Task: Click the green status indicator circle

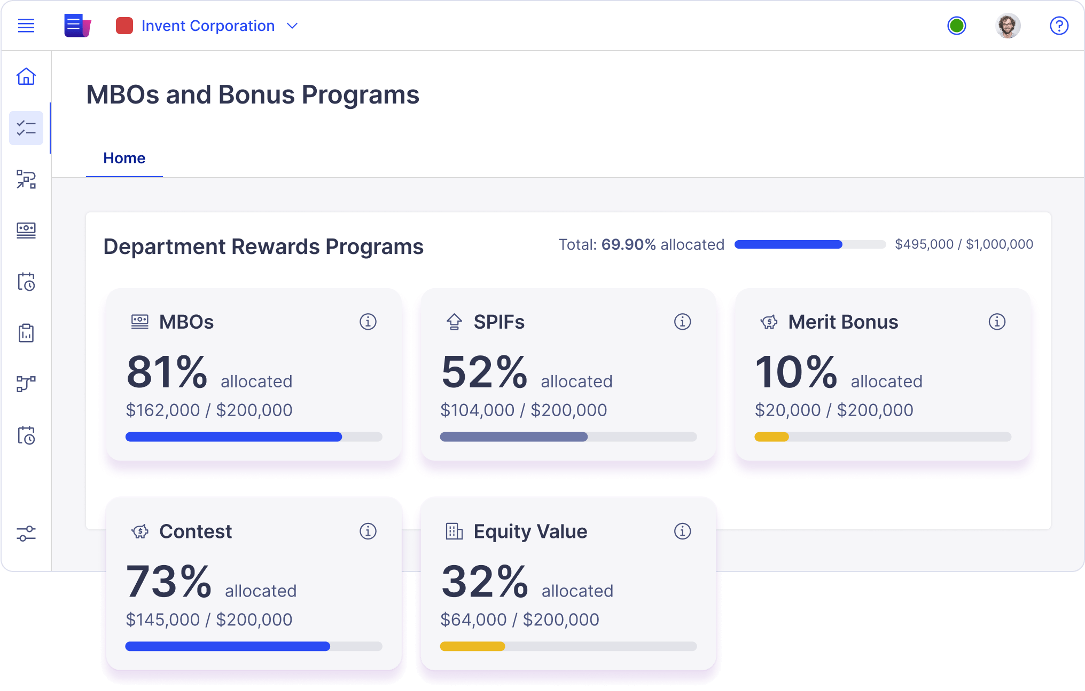Action: pyautogui.click(x=957, y=25)
